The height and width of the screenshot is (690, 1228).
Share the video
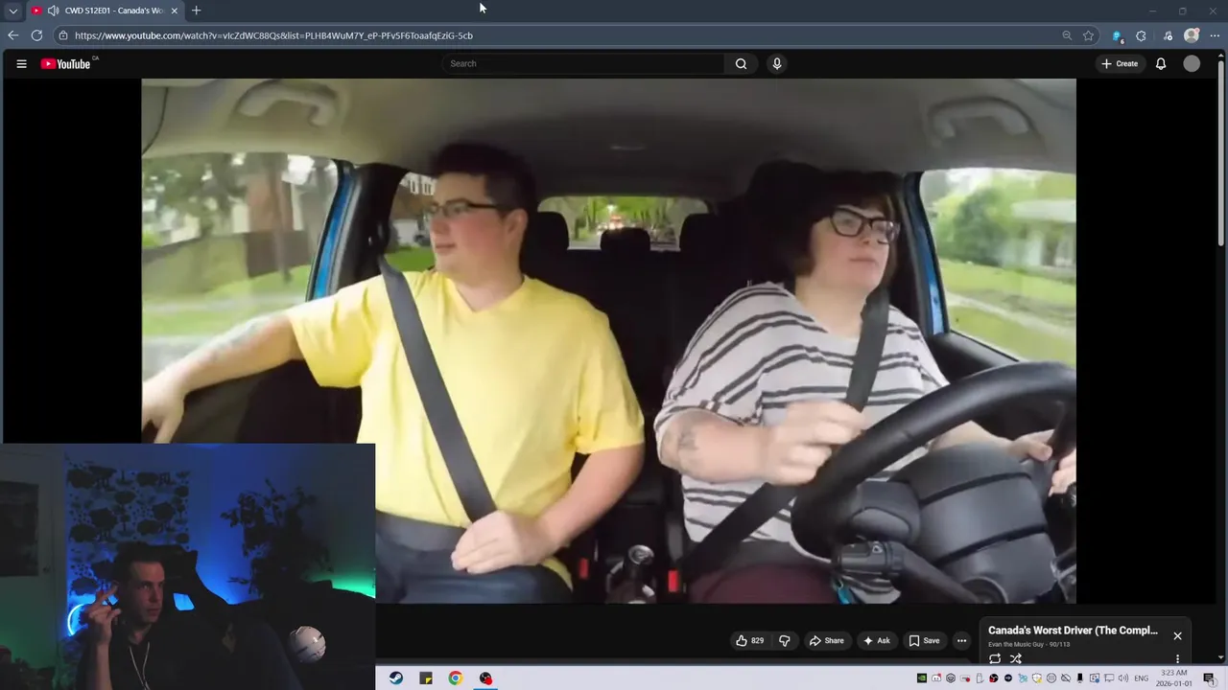coord(827,641)
